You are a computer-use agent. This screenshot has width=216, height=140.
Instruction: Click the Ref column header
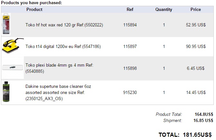[130, 9]
